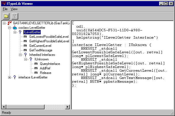The width and height of the screenshot is (175, 116).
Task: Click the coclass LevelGetter icon
Action: [15, 28]
